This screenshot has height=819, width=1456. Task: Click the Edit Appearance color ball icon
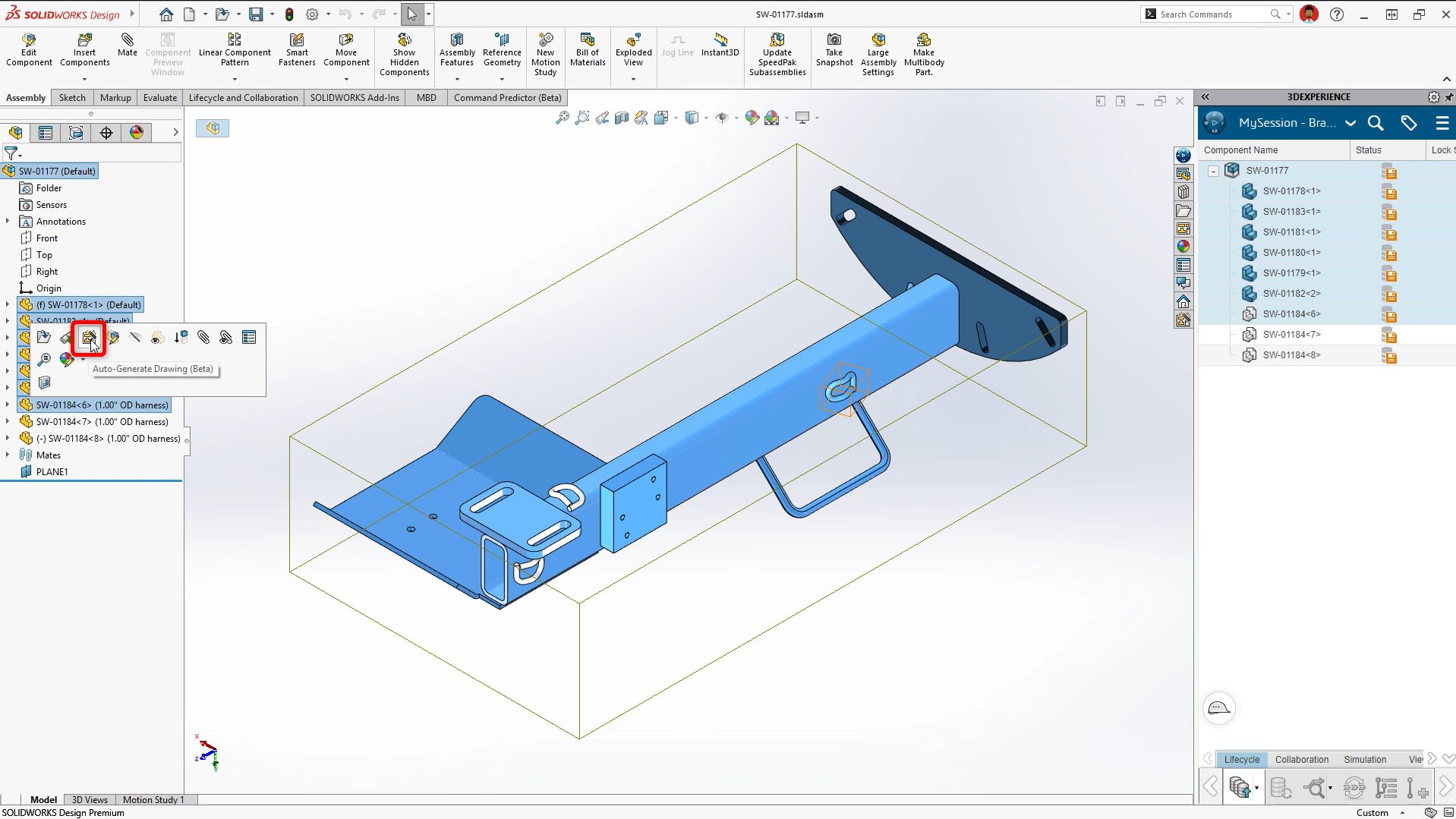[67, 360]
